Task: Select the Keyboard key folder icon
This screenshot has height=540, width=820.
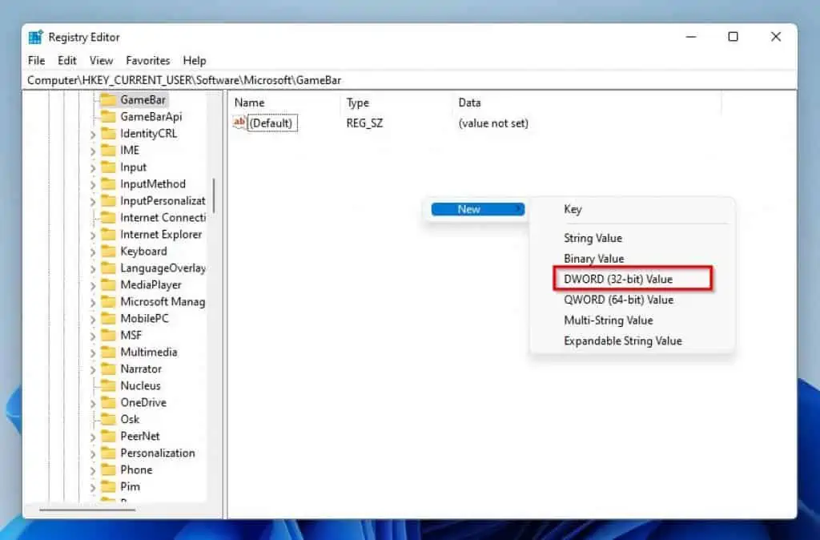Action: point(108,252)
